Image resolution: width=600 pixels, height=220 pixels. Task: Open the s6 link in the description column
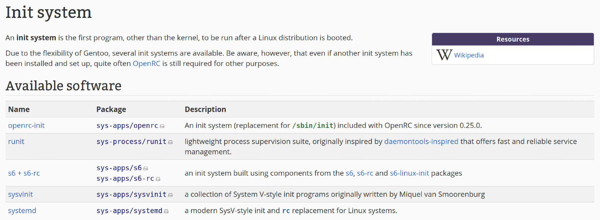(349, 173)
